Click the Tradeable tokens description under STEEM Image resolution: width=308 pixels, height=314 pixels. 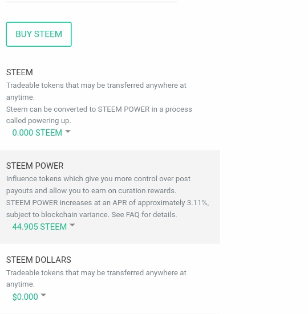(x=96, y=91)
